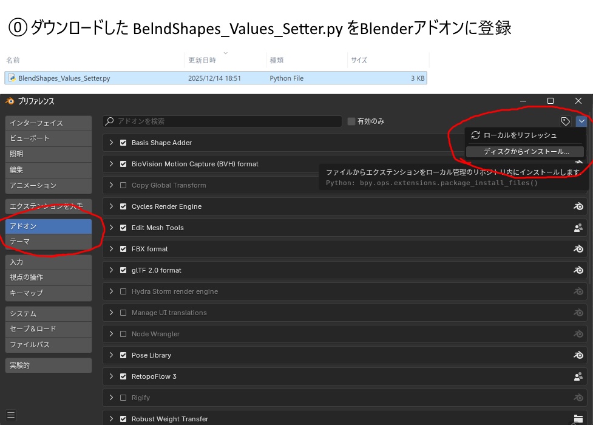
Task: Open the repository options dropdown chevron
Action: click(x=581, y=121)
